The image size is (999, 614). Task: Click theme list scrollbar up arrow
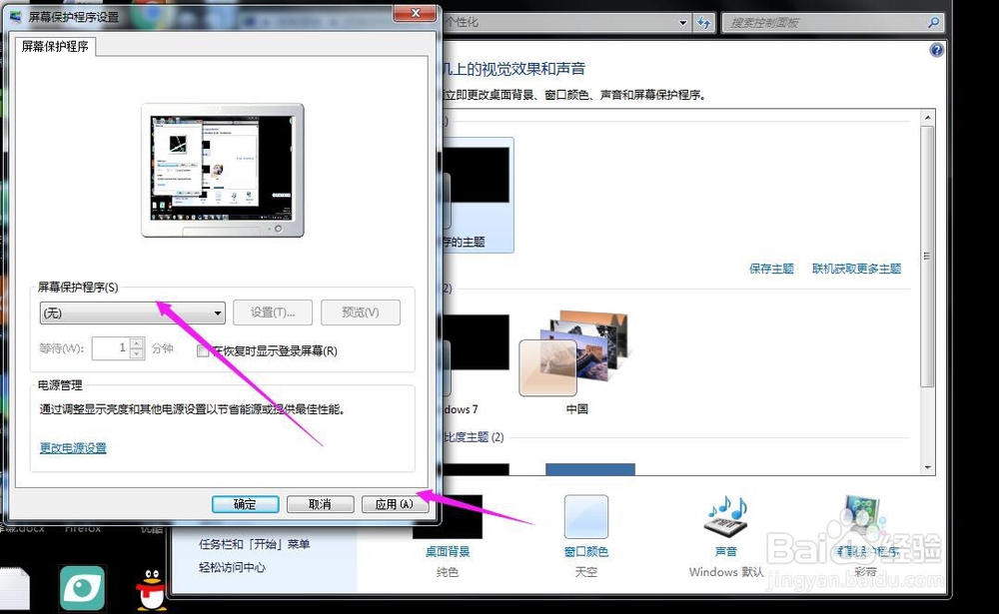point(928,118)
